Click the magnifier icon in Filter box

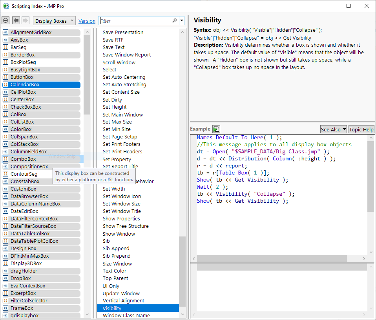(x=175, y=21)
